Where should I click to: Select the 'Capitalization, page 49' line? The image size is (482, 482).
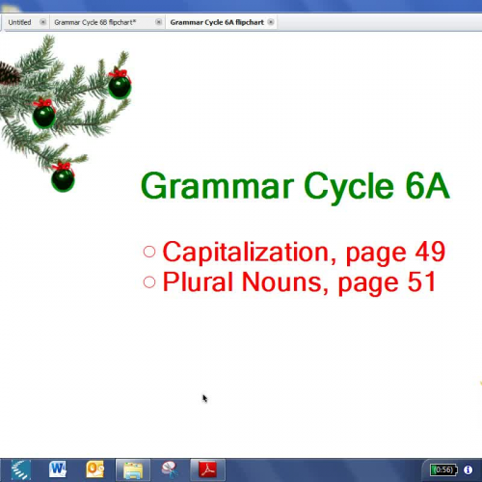click(x=304, y=253)
